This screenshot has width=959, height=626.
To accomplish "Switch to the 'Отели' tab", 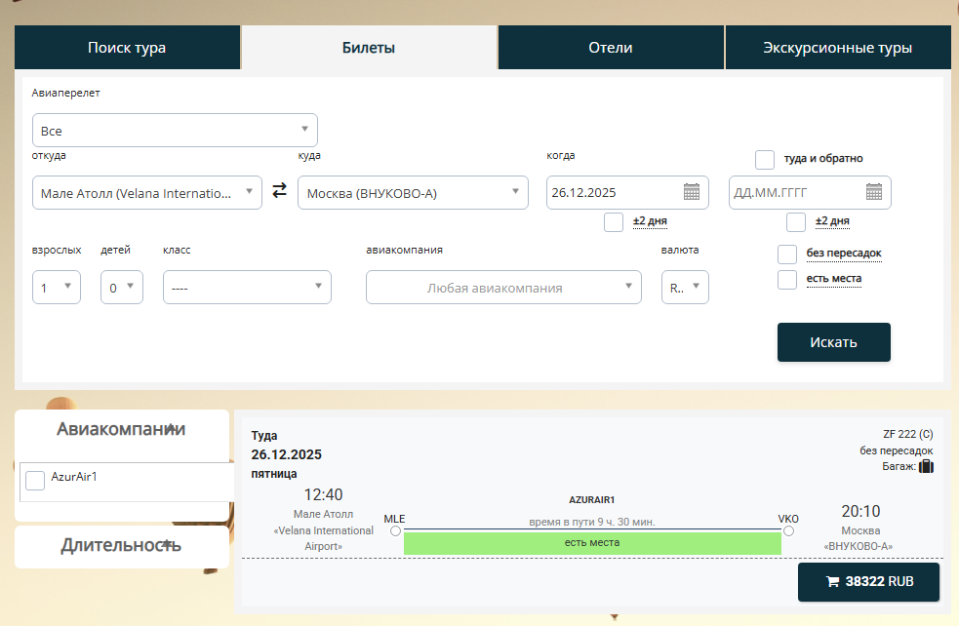I will click(x=611, y=48).
